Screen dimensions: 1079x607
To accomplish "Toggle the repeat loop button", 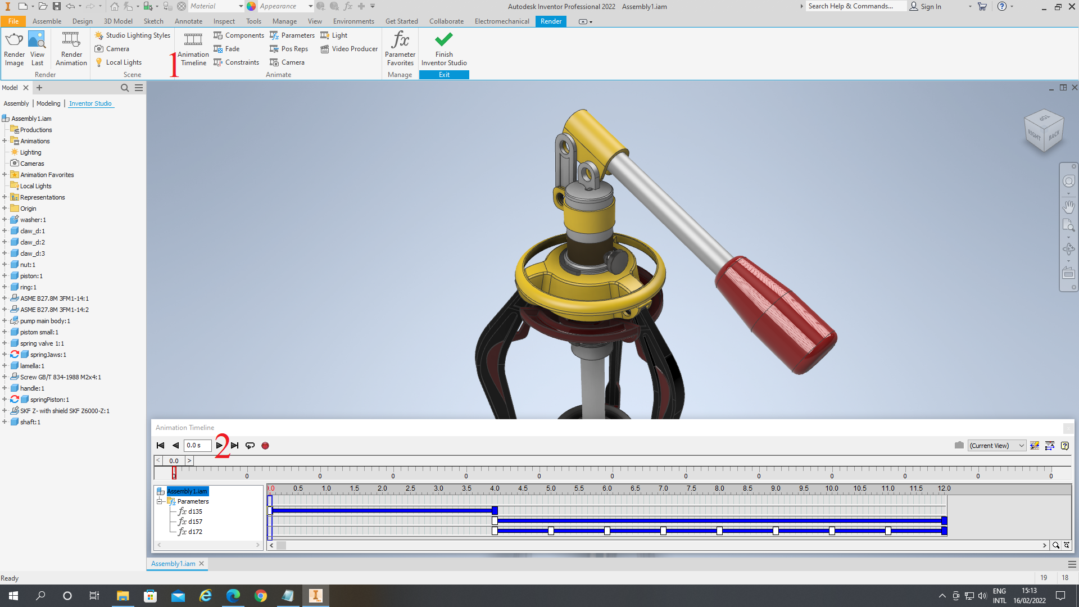I will click(250, 446).
